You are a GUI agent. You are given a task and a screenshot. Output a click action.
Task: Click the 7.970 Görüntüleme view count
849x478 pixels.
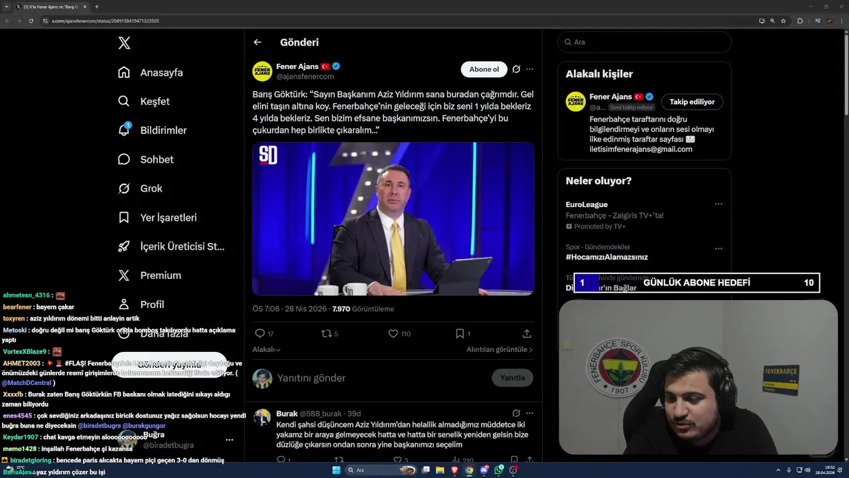pyautogui.click(x=363, y=309)
